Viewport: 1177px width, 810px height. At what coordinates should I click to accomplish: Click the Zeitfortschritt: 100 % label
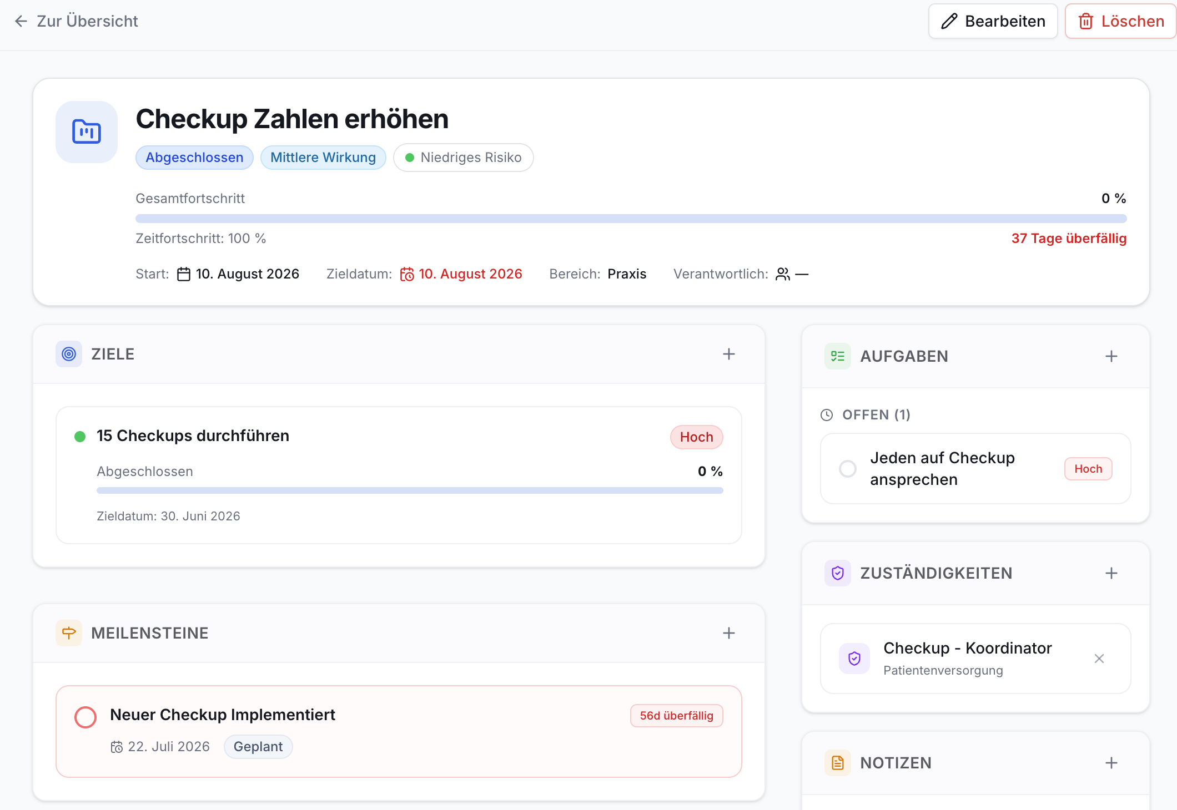201,239
